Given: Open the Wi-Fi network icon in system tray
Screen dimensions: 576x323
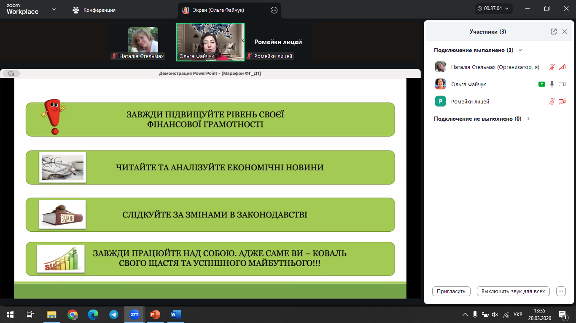Looking at the screenshot, I should click(x=506, y=315).
